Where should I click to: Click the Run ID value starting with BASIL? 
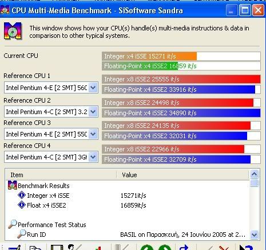point(182,235)
